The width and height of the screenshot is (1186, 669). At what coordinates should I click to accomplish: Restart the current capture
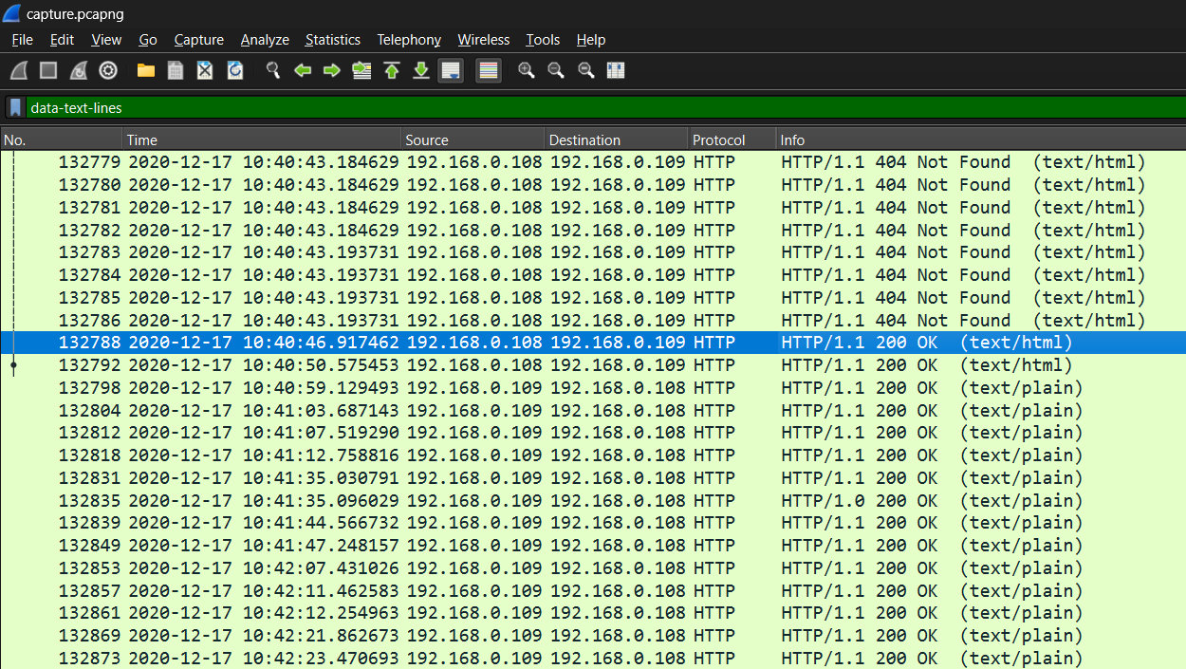click(x=79, y=70)
